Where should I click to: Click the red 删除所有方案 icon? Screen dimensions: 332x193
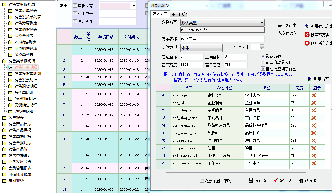307,43
